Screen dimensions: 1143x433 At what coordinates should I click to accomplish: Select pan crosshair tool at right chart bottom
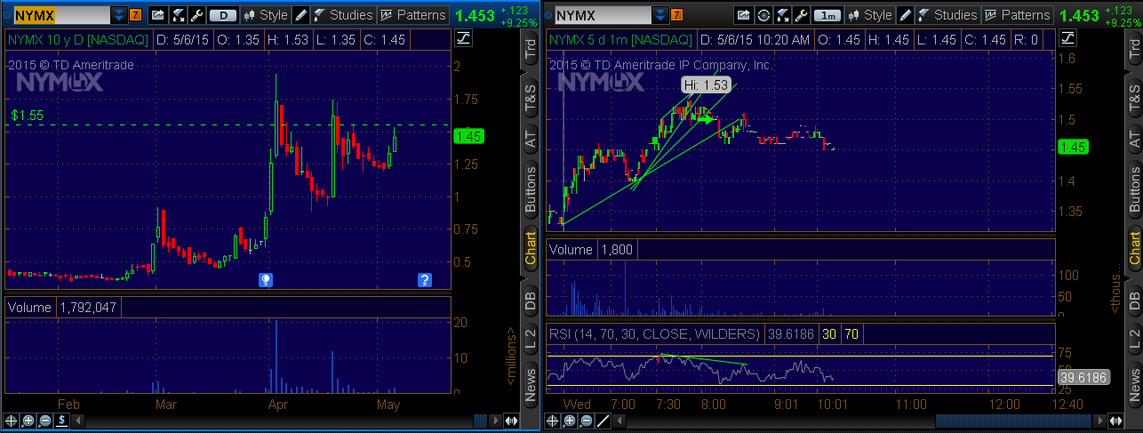553,421
